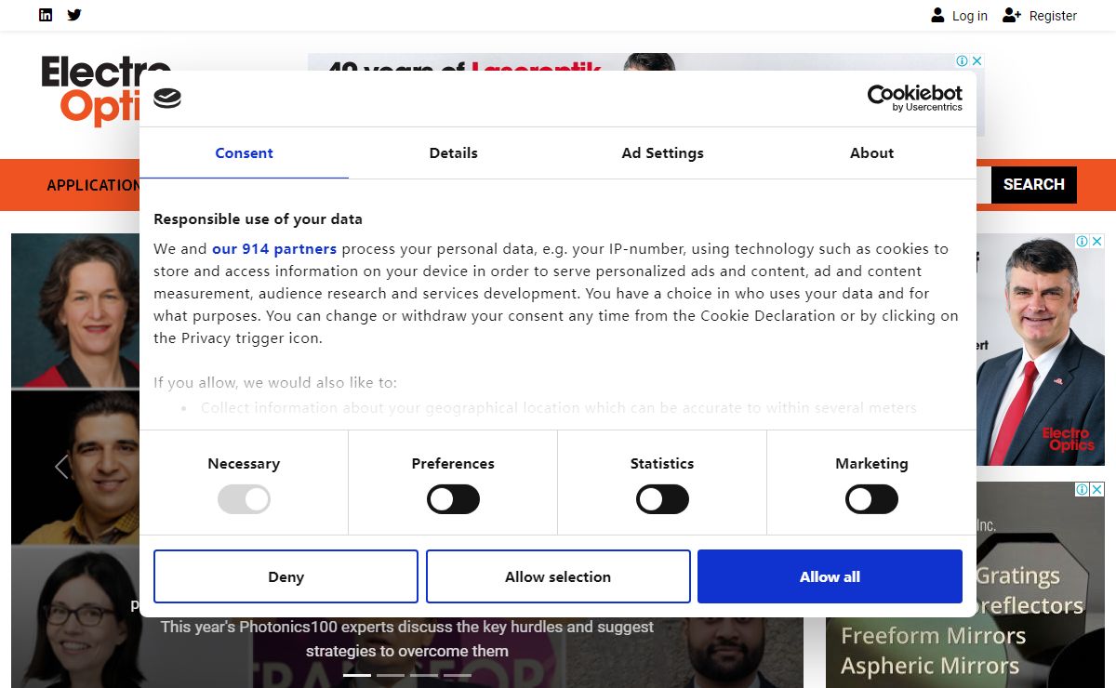Toggle the Necessary cookies switch
Screen dimensions: 1116x688
tap(244, 500)
